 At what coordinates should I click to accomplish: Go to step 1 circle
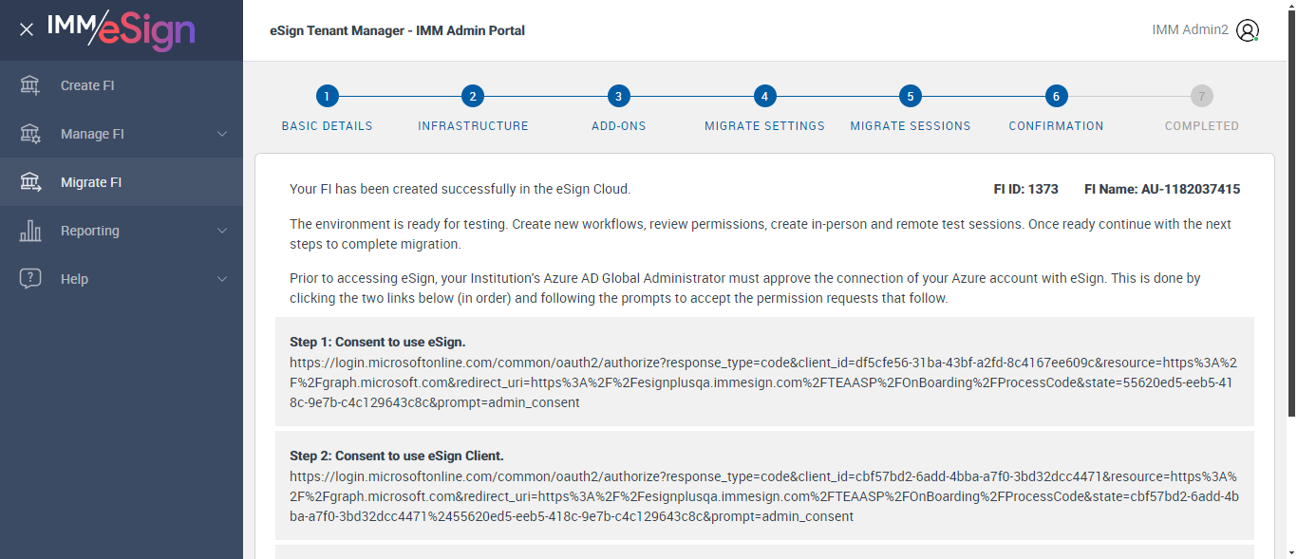point(327,96)
